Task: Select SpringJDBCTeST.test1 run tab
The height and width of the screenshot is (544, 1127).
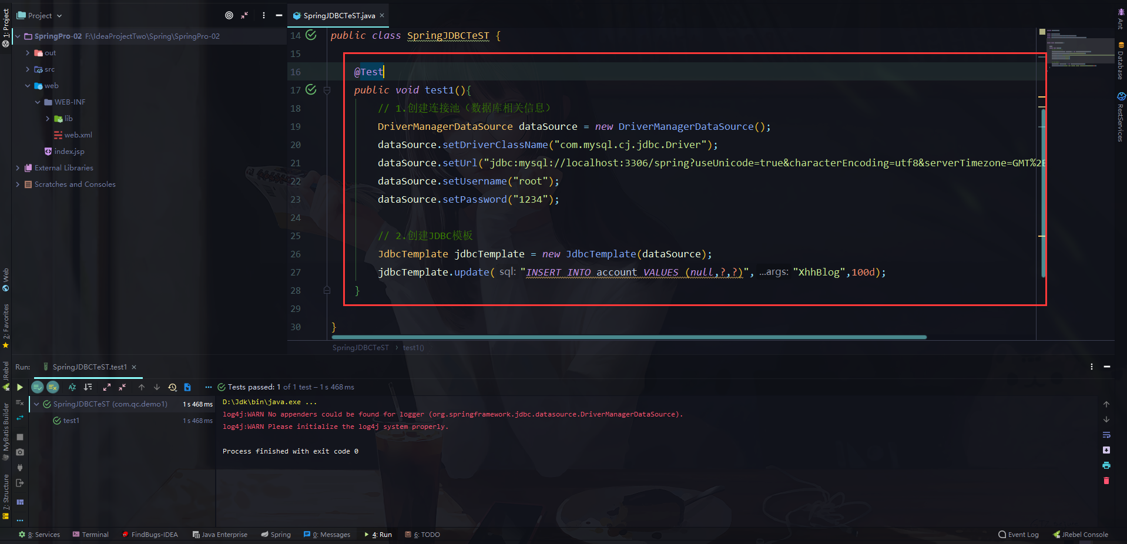Action: click(x=89, y=367)
